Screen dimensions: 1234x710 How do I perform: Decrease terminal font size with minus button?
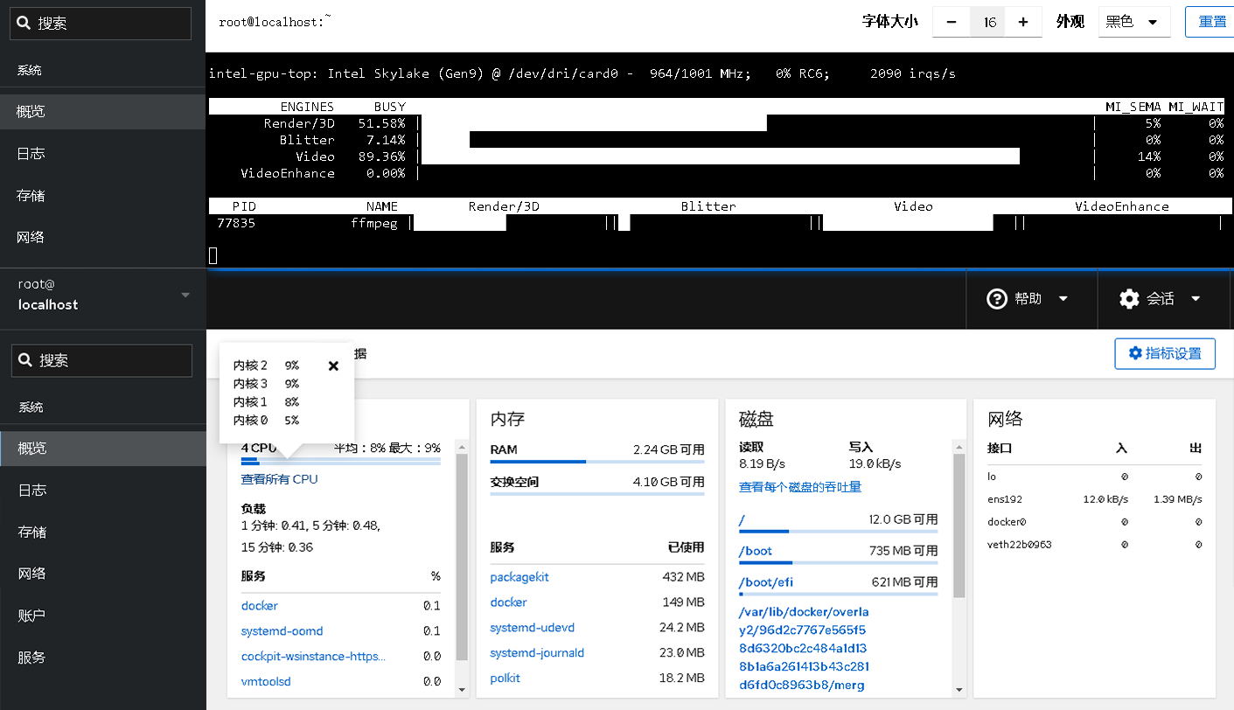click(952, 22)
